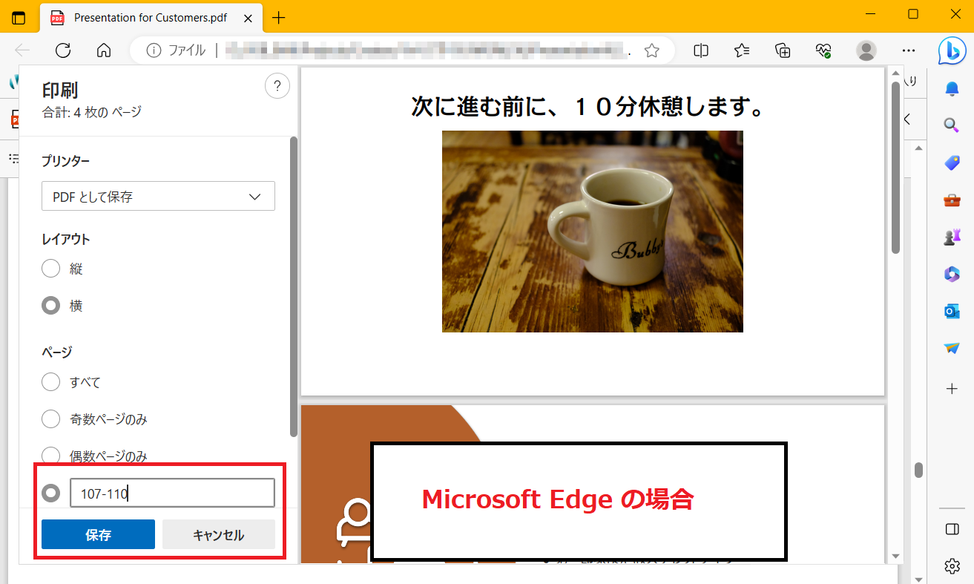
Task: Open the split screen icon
Action: 701,50
